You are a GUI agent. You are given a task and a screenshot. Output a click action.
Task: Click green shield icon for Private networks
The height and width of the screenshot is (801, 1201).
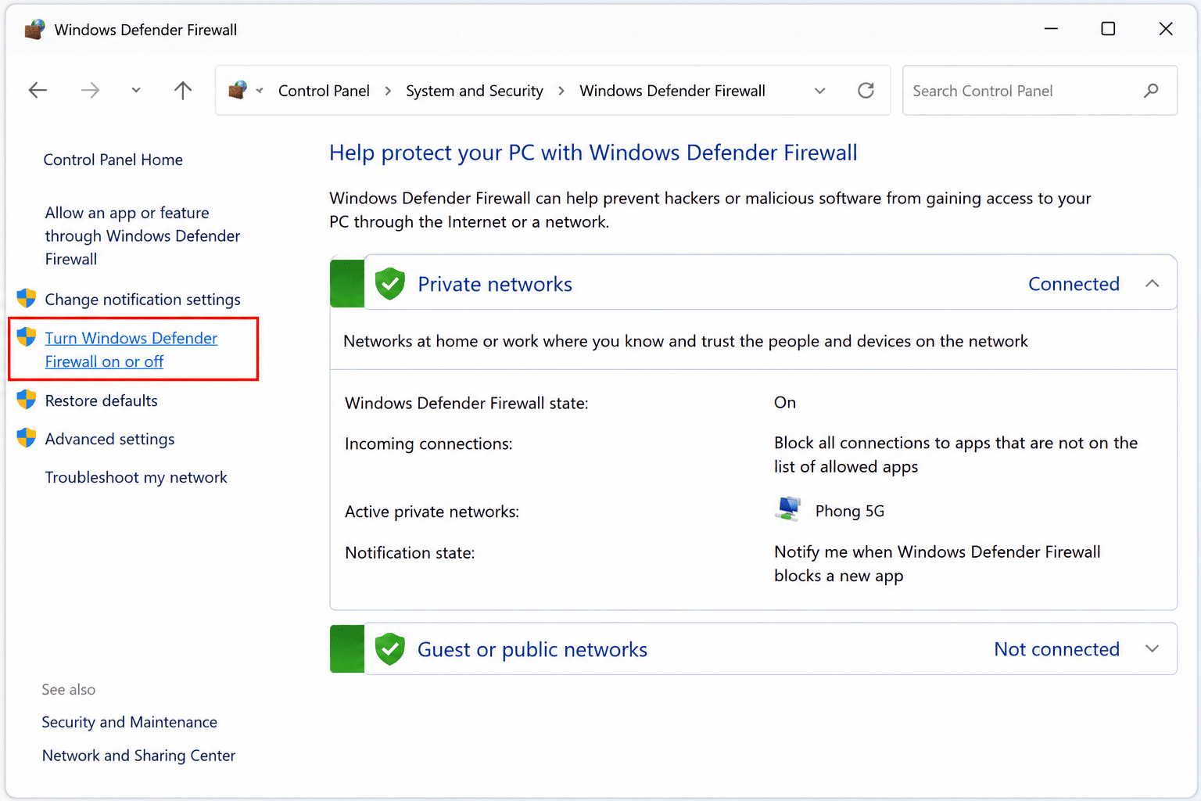pyautogui.click(x=389, y=284)
